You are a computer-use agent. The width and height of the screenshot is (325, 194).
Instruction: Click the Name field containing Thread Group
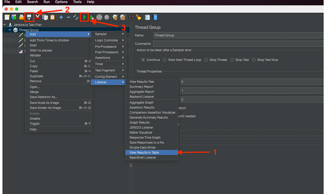tap(239, 35)
